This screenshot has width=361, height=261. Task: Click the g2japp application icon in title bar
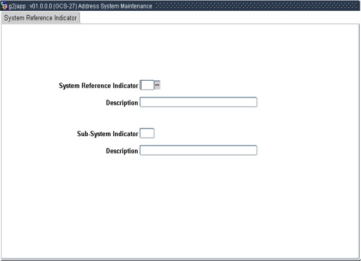point(5,5)
